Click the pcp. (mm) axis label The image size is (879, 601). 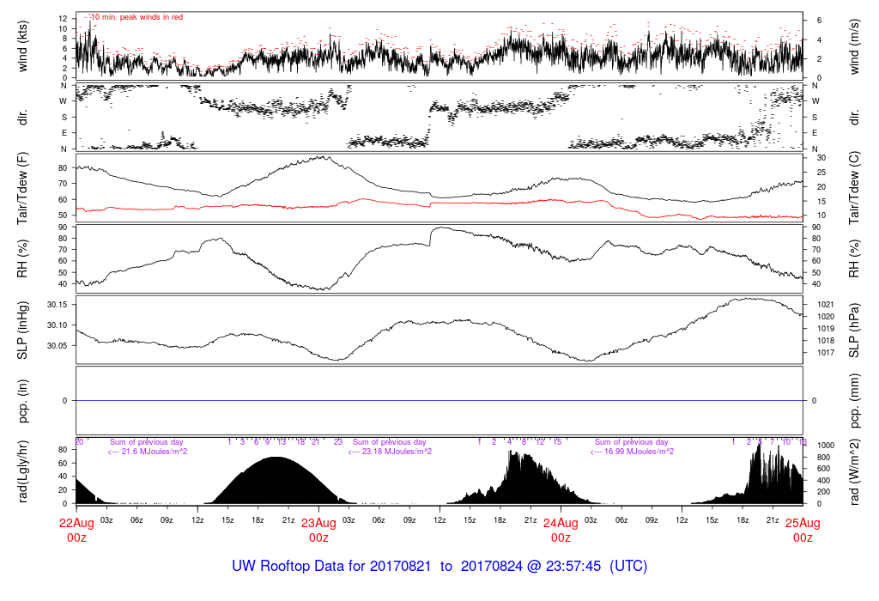(x=855, y=400)
